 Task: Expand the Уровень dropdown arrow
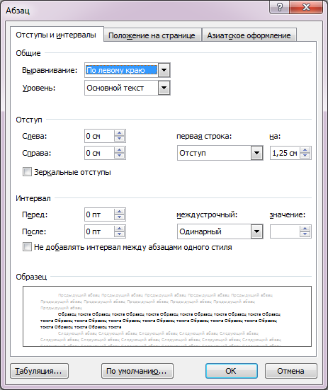(x=164, y=88)
